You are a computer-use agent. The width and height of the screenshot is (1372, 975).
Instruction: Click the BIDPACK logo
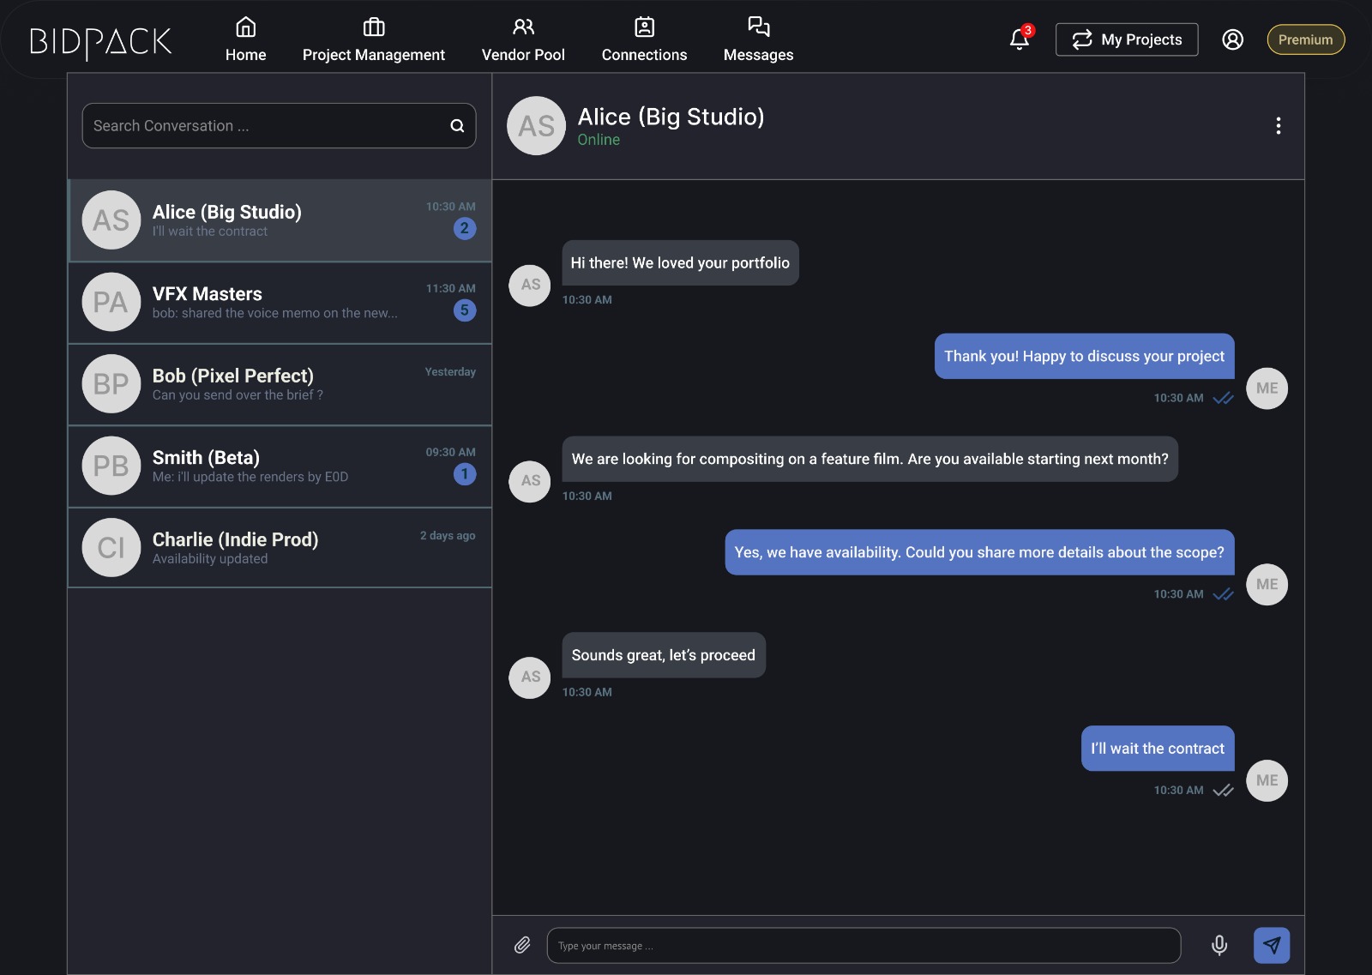coord(101,41)
